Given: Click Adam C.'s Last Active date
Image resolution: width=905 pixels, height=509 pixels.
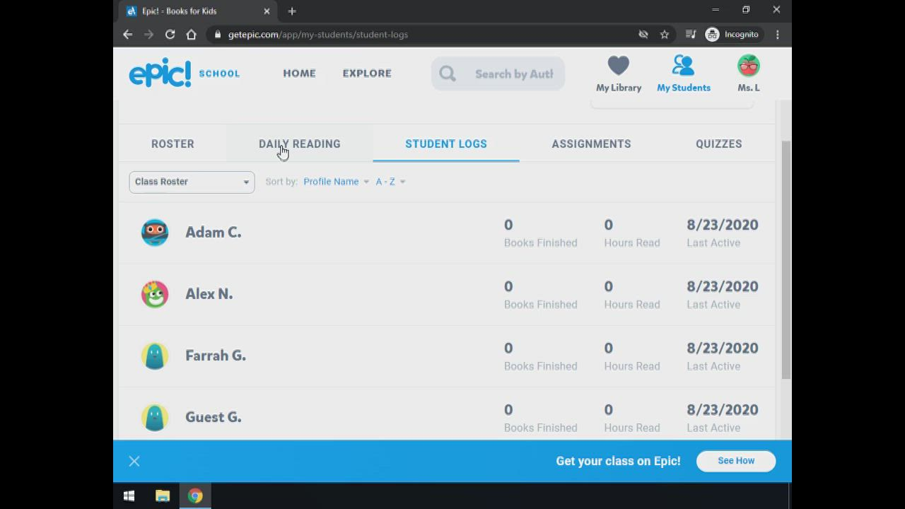Looking at the screenshot, I should [723, 225].
